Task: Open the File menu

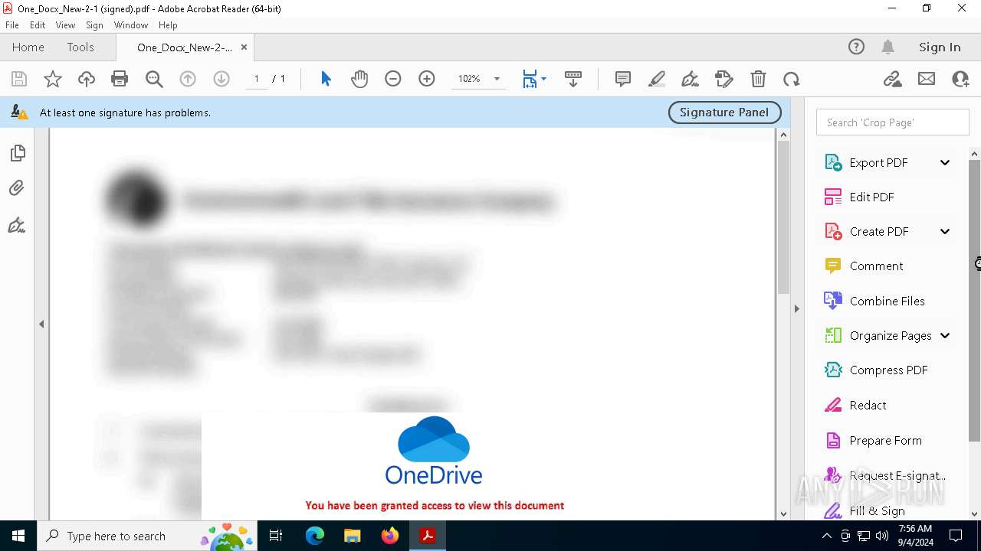Action: pos(12,25)
